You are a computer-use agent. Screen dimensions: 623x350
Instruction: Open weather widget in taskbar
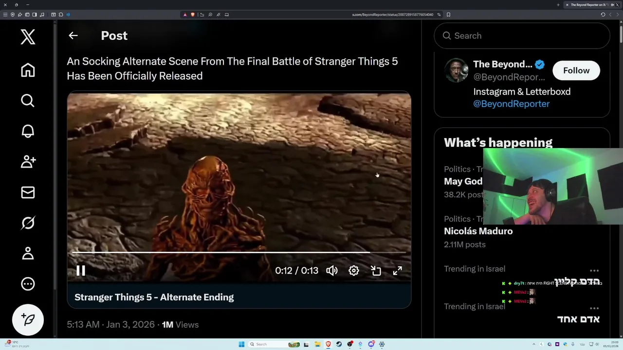(x=16, y=344)
